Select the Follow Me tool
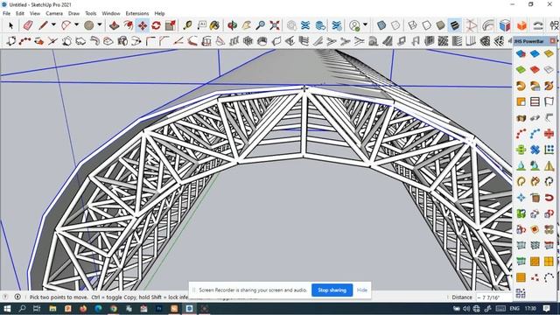This screenshot has width=560, height=315. click(129, 25)
